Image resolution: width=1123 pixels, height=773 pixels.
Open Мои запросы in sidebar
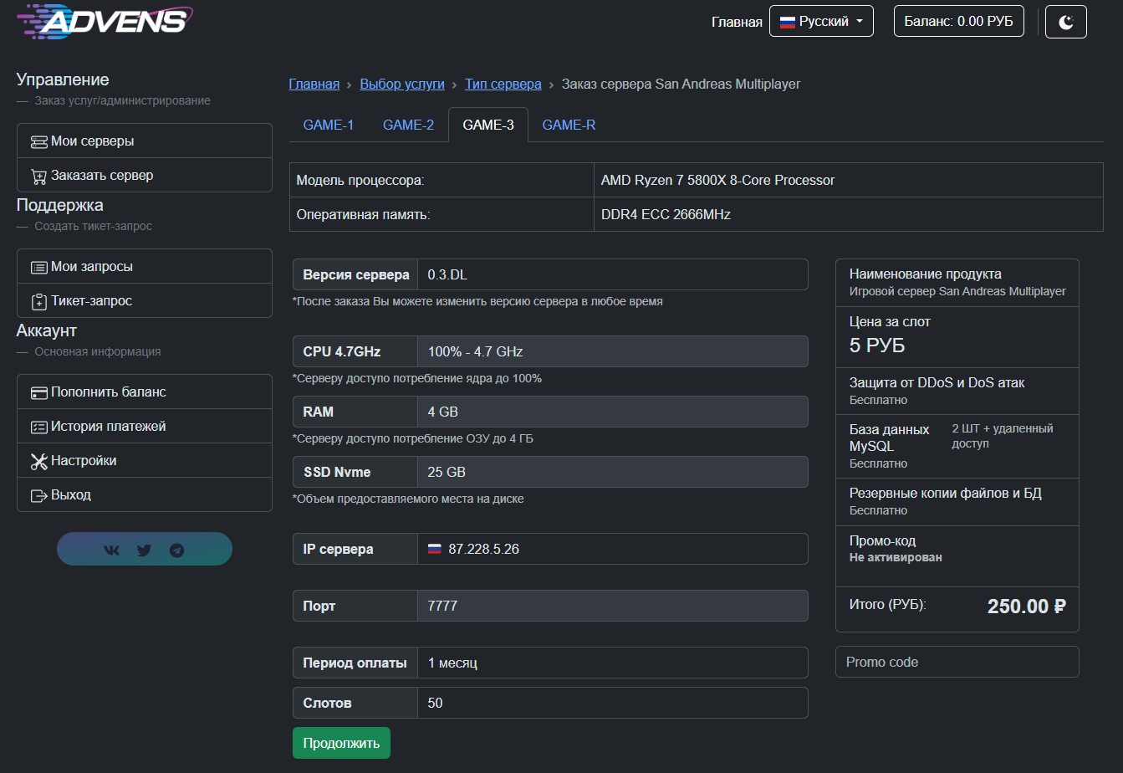click(145, 266)
